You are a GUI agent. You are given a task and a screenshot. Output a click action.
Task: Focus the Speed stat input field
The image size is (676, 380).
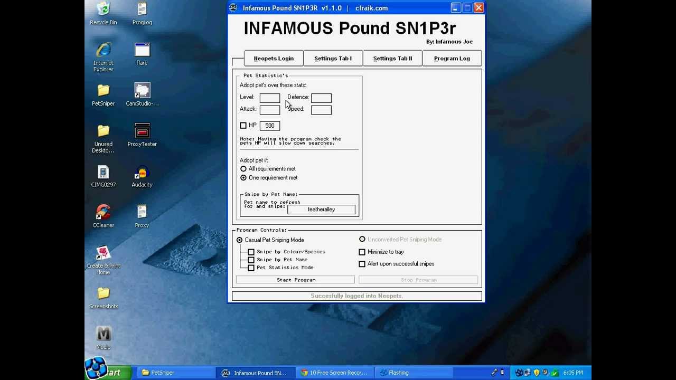(321, 110)
